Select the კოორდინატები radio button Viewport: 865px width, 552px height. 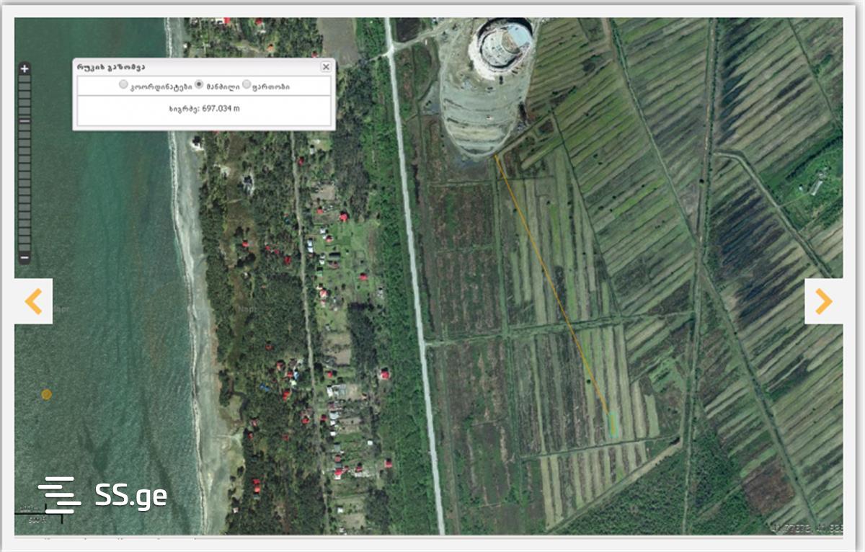pos(123,85)
